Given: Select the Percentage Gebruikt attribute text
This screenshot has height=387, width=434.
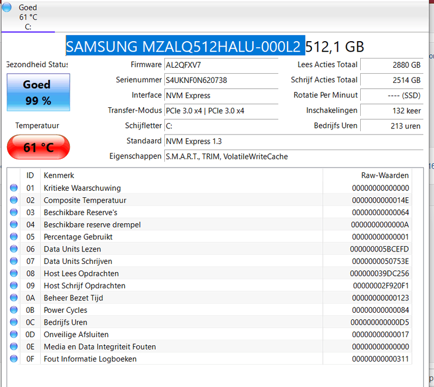Looking at the screenshot, I should [78, 237].
